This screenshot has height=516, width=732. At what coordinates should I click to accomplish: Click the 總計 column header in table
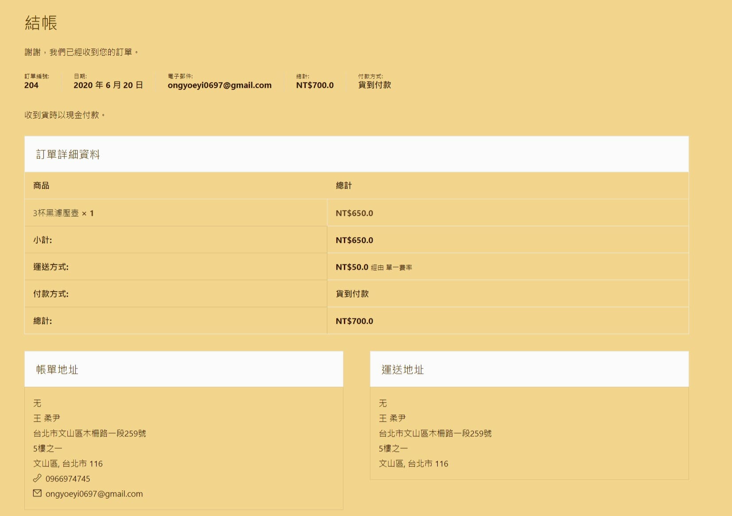[x=344, y=186]
